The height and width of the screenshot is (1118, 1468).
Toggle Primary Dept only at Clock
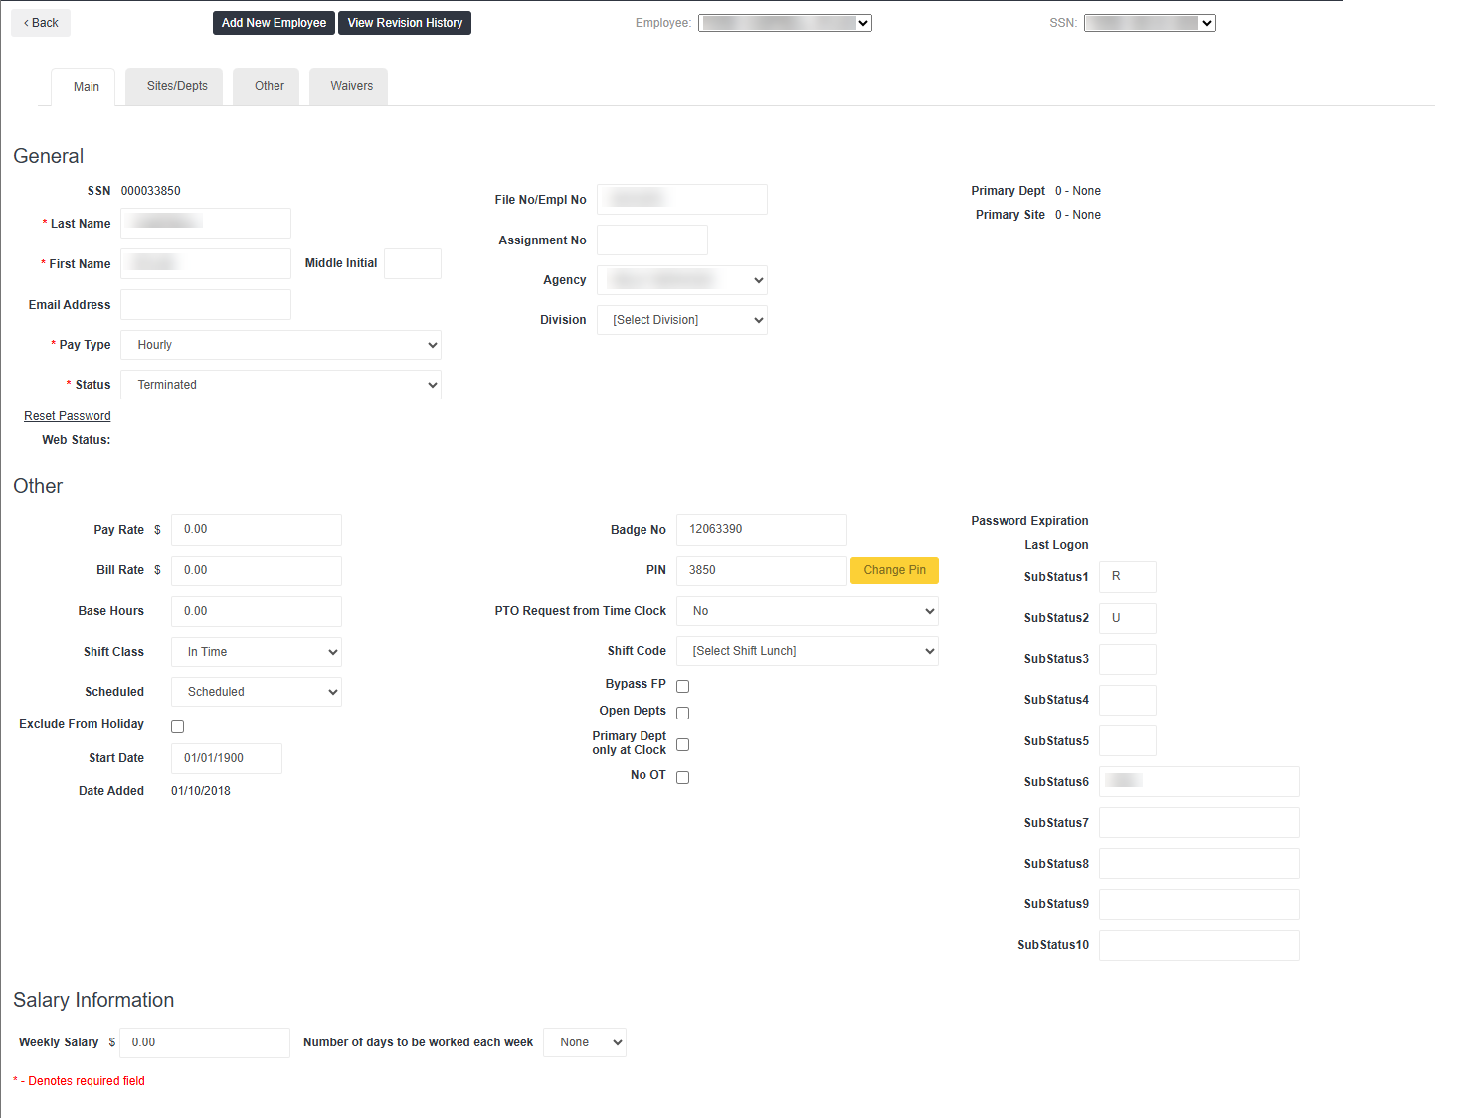point(682,744)
